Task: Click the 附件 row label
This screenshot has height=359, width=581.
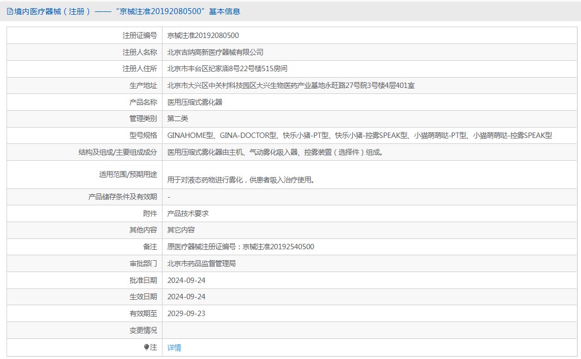Action: pos(150,213)
